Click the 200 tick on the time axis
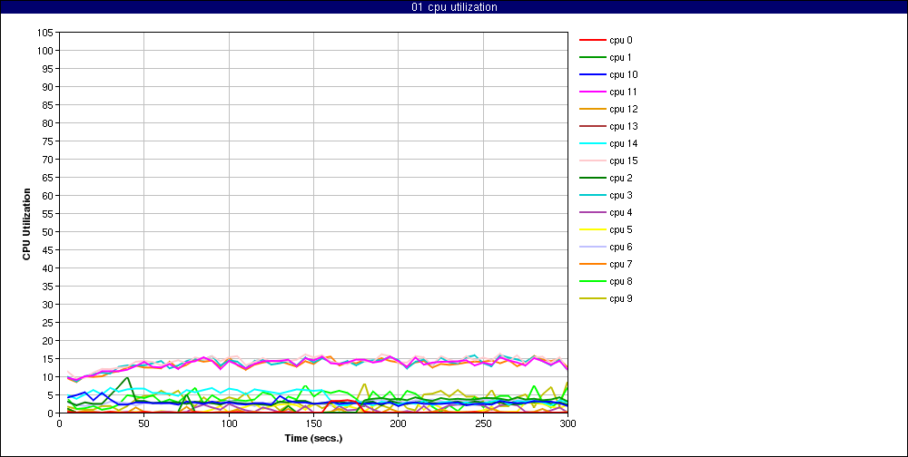The height and width of the screenshot is (457, 908). tap(398, 423)
